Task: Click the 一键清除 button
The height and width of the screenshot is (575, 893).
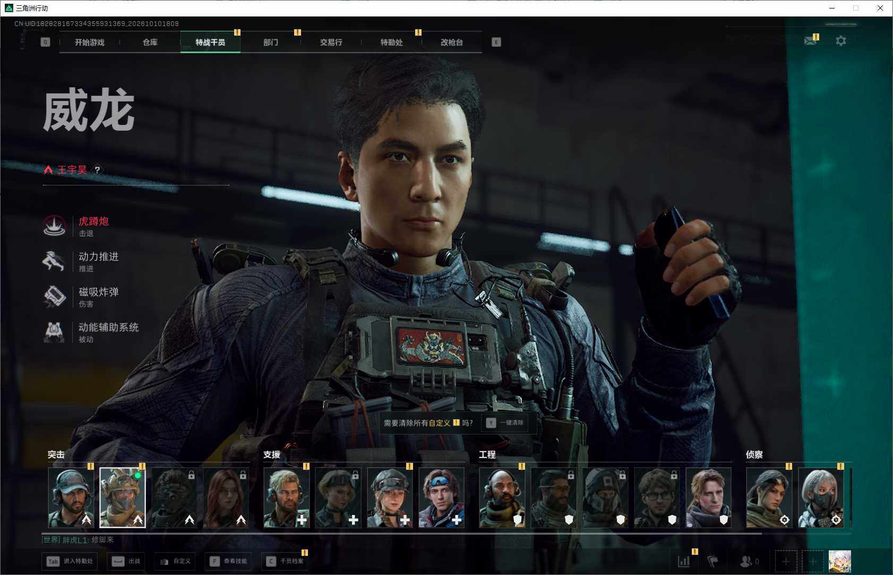Action: [x=505, y=423]
